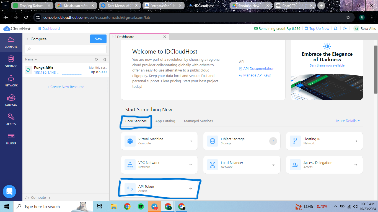
Task: Open the Storage section in sidebar
Action: [11, 62]
